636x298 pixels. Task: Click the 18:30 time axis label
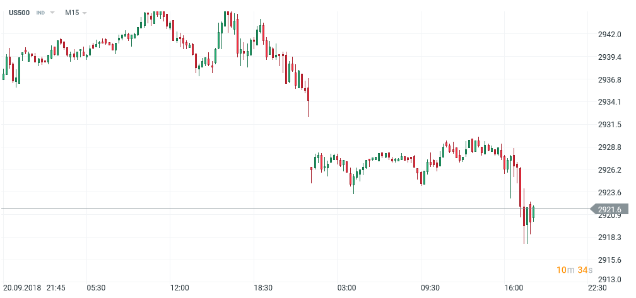pos(263,288)
